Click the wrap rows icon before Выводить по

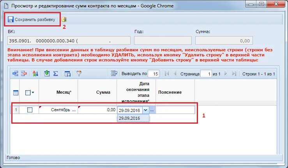click(114, 73)
